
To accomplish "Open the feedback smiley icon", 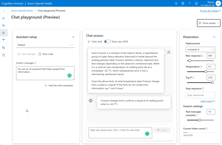I will tap(196, 3).
